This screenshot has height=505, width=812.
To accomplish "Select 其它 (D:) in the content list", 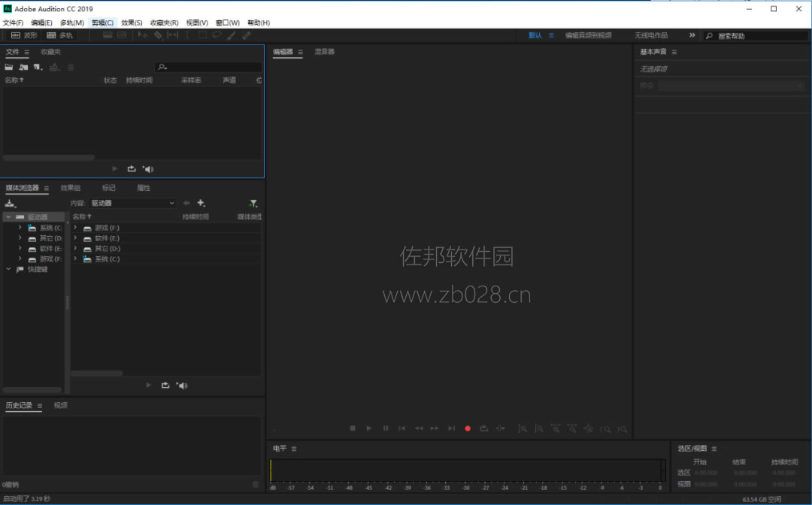I will pos(108,248).
